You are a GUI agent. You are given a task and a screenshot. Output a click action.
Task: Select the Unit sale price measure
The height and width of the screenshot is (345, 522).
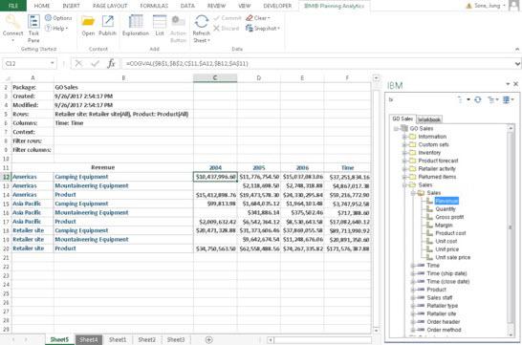(453, 257)
